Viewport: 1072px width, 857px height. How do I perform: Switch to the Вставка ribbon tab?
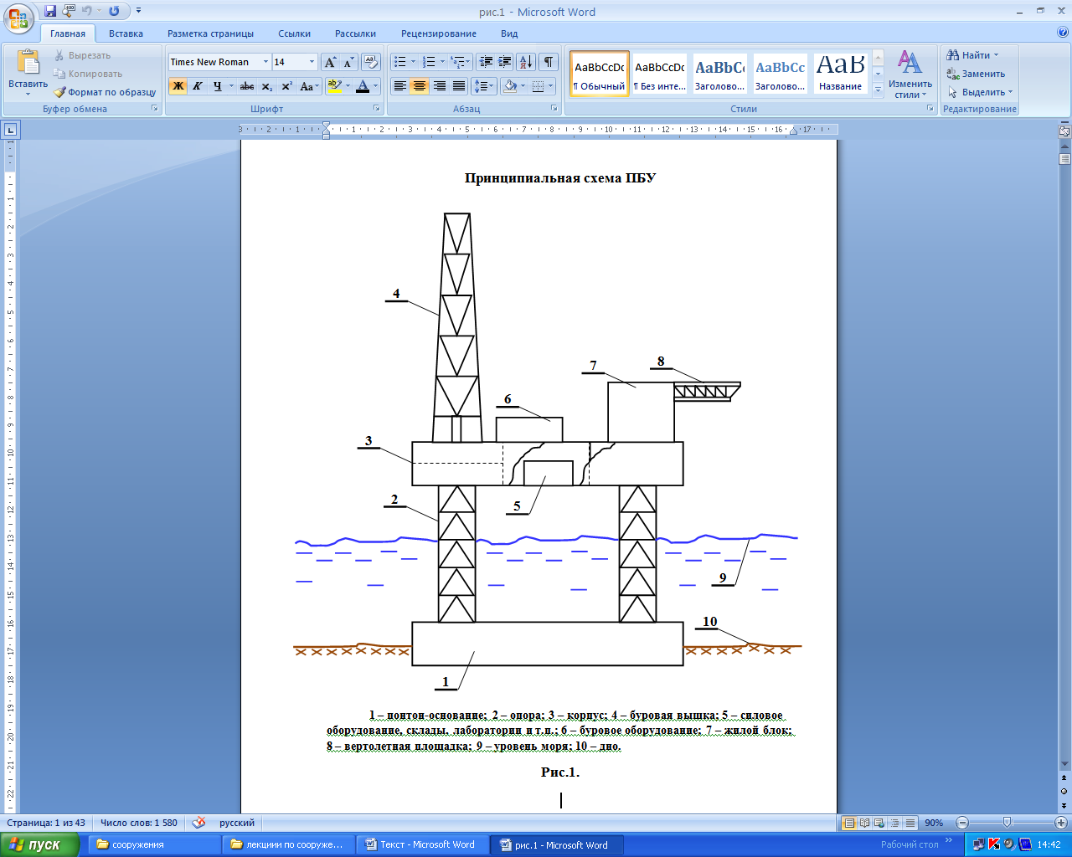126,33
